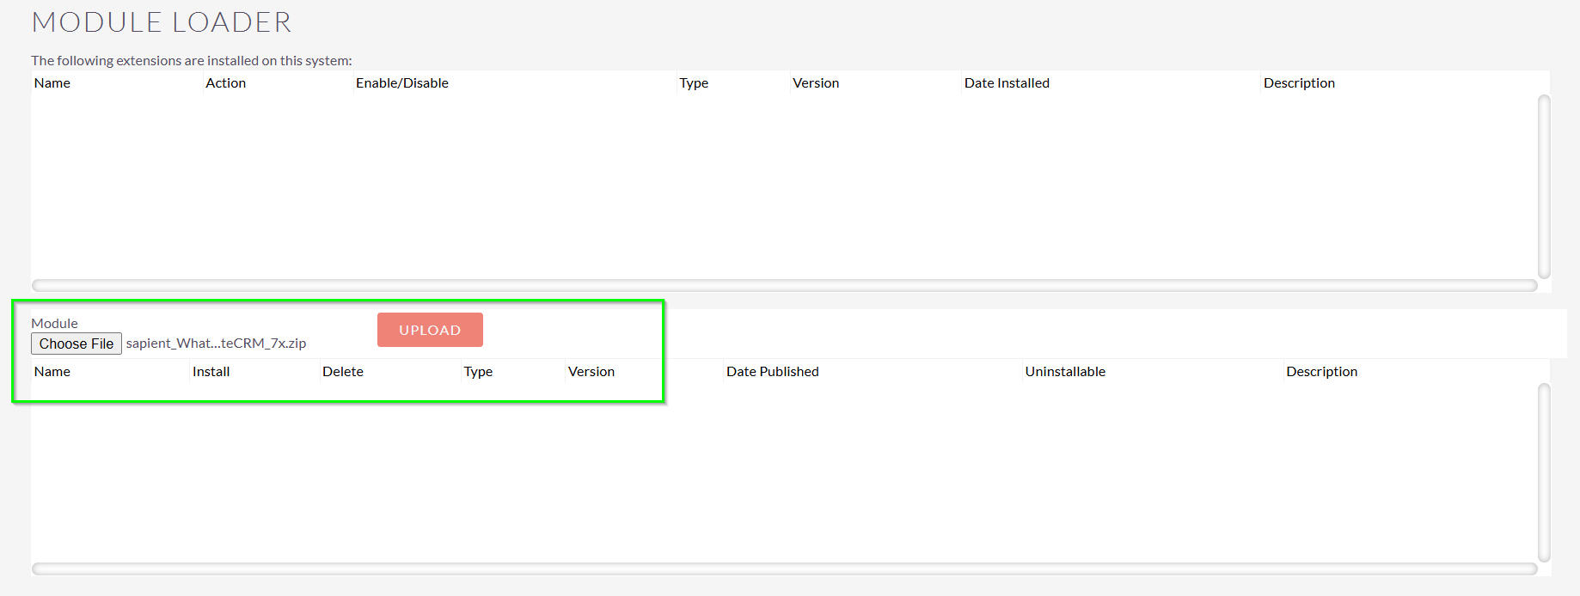Click Name header in installed extensions table
The width and height of the screenshot is (1580, 596).
(52, 83)
